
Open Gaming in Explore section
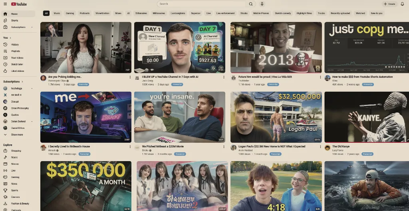click(18, 177)
